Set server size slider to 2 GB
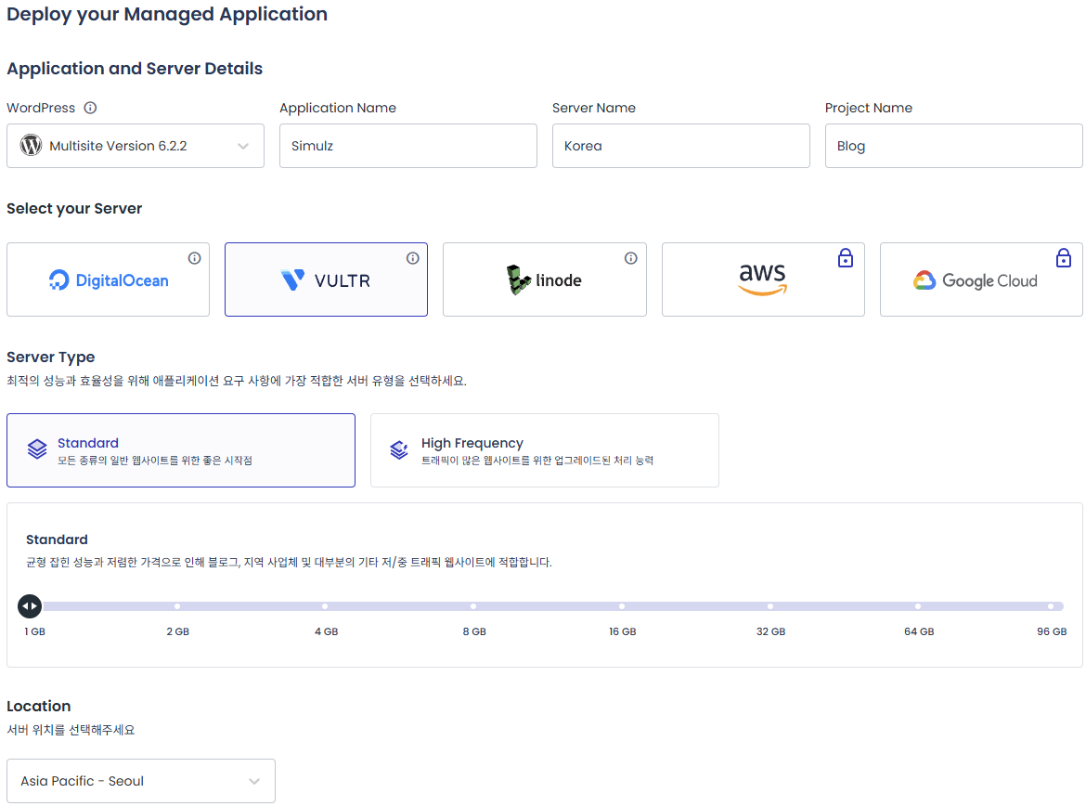The height and width of the screenshot is (806, 1086). click(x=177, y=606)
